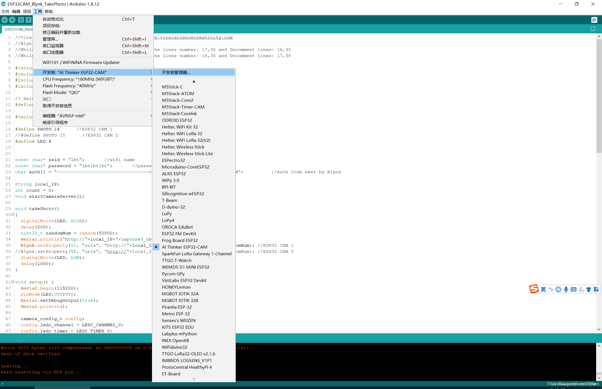Click the code editor vertical scrollbar thumb

(599, 96)
